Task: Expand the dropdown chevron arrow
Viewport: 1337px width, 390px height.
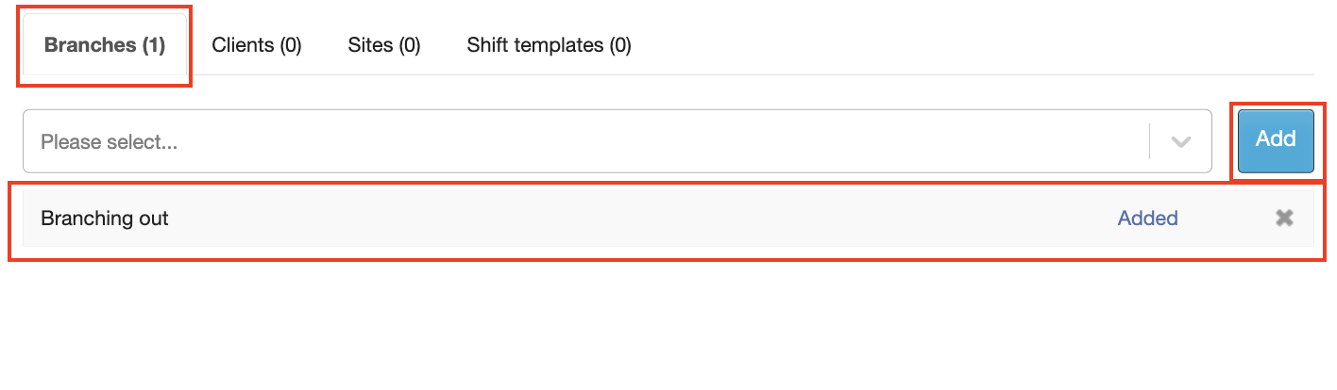Action: click(x=1180, y=142)
